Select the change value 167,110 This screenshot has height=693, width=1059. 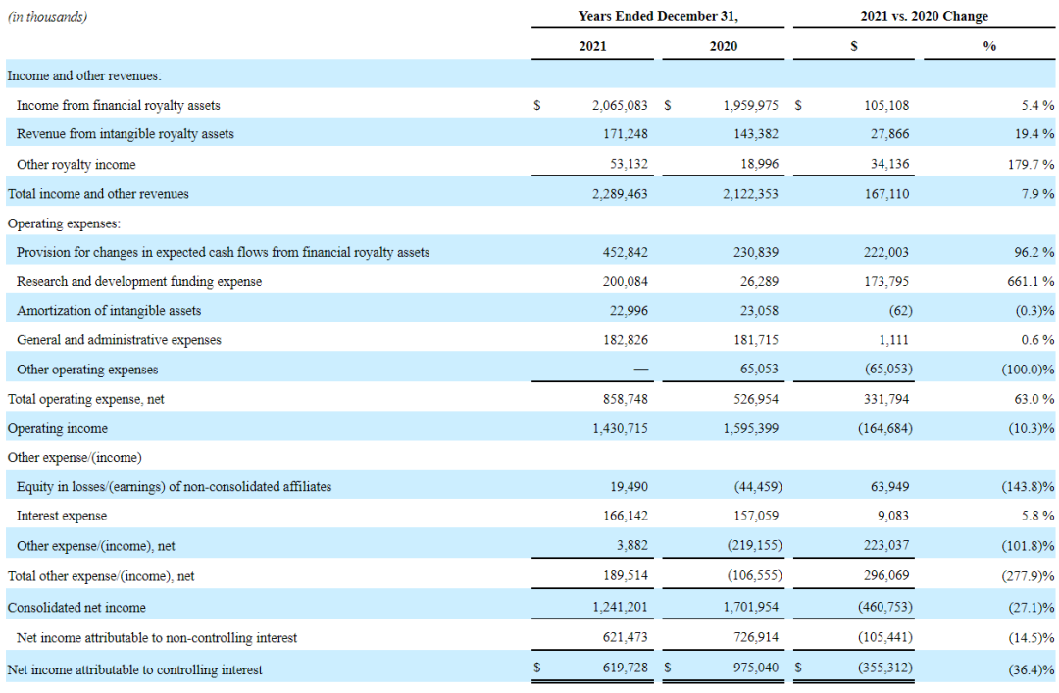886,194
